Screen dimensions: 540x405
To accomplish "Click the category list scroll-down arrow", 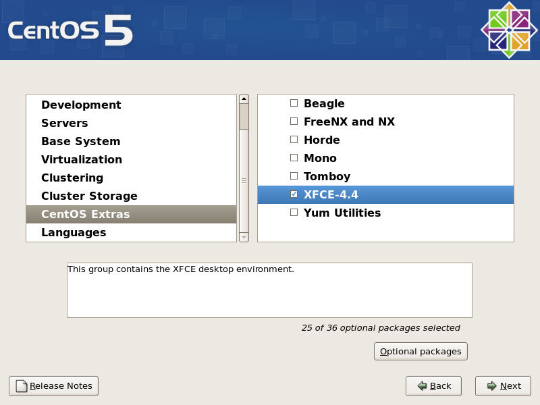I will (x=244, y=238).
